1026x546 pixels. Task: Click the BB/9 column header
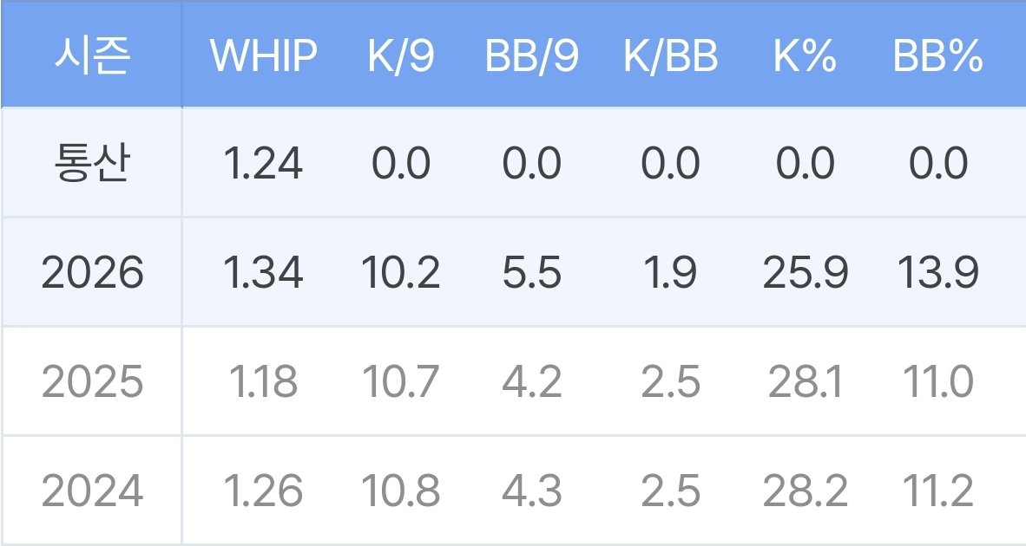[531, 55]
